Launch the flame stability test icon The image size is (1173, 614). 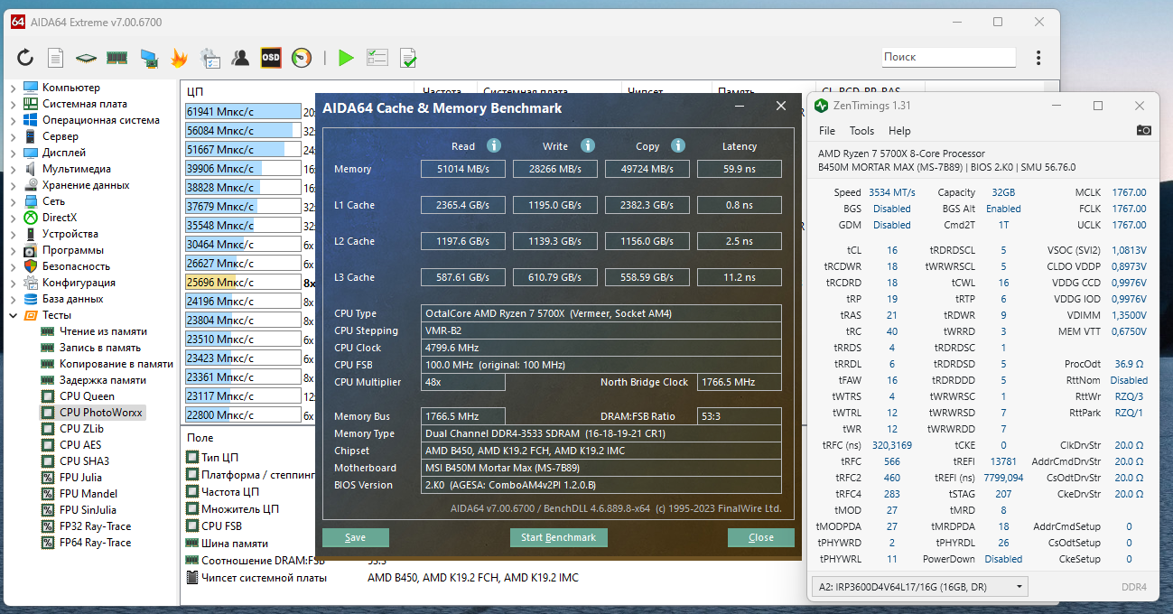pos(179,58)
